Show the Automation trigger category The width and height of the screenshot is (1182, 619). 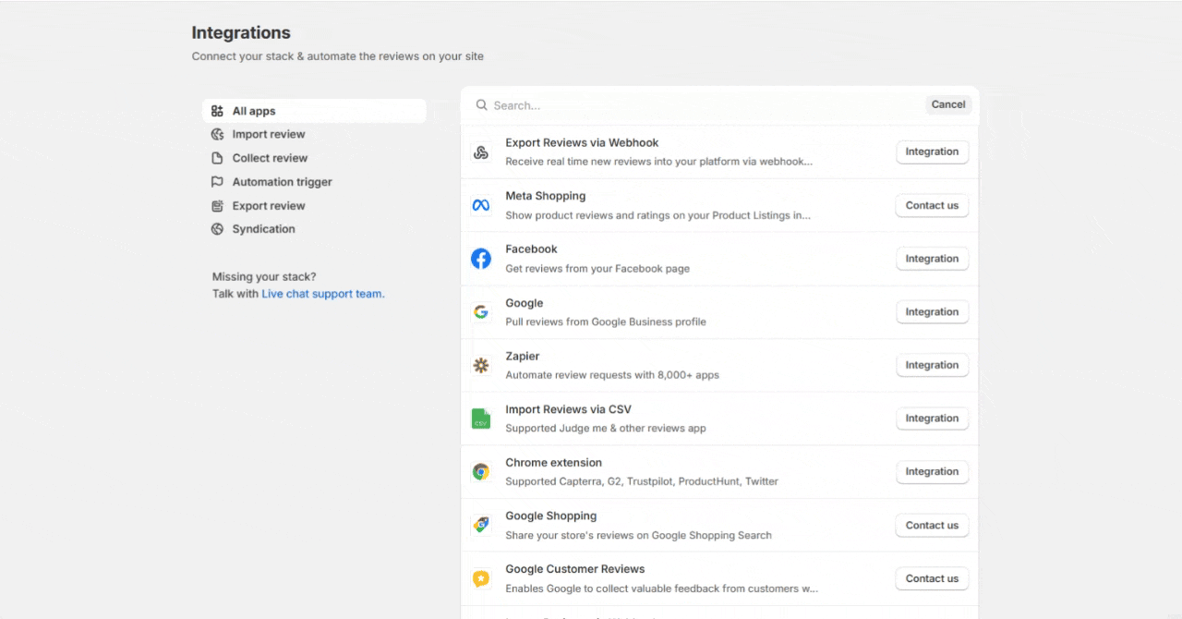(282, 182)
